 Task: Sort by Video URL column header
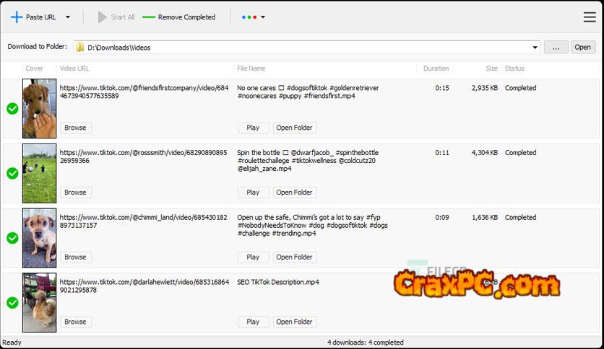pos(74,69)
